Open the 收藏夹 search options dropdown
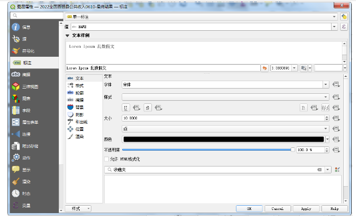Viewport: 356px width, 219px height. point(328,170)
